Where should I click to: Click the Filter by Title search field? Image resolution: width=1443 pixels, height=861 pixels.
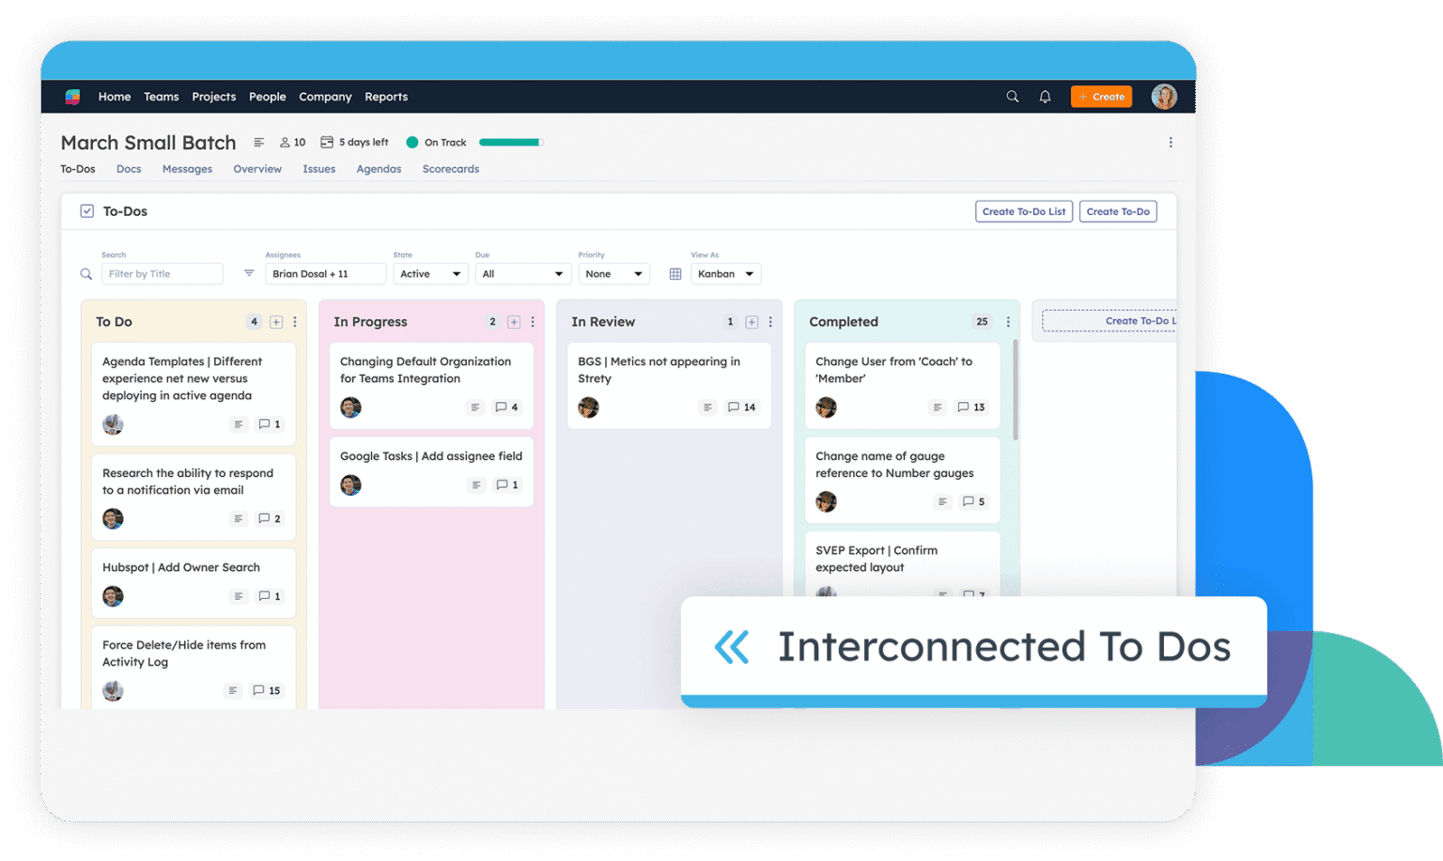(x=162, y=273)
